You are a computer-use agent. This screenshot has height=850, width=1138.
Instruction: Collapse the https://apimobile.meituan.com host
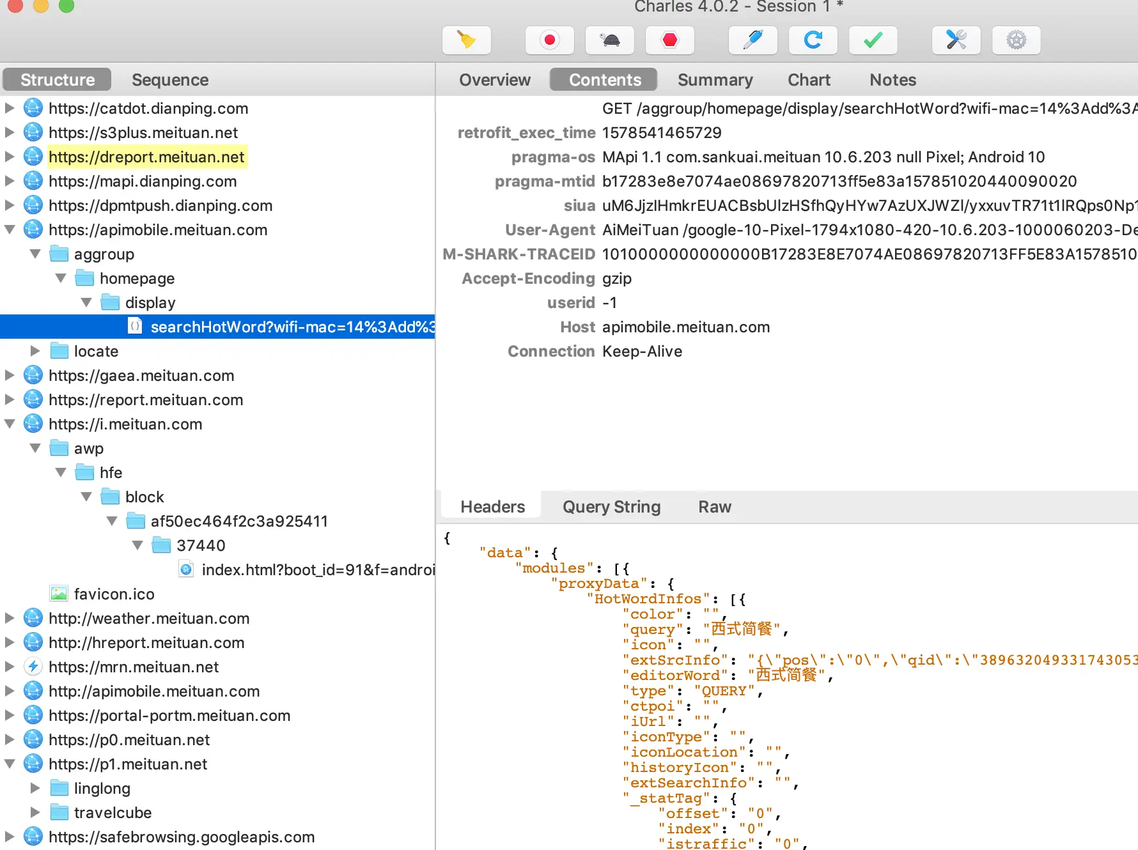click(10, 229)
